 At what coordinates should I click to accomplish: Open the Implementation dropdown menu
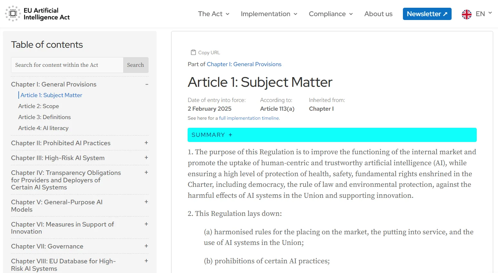tap(269, 14)
